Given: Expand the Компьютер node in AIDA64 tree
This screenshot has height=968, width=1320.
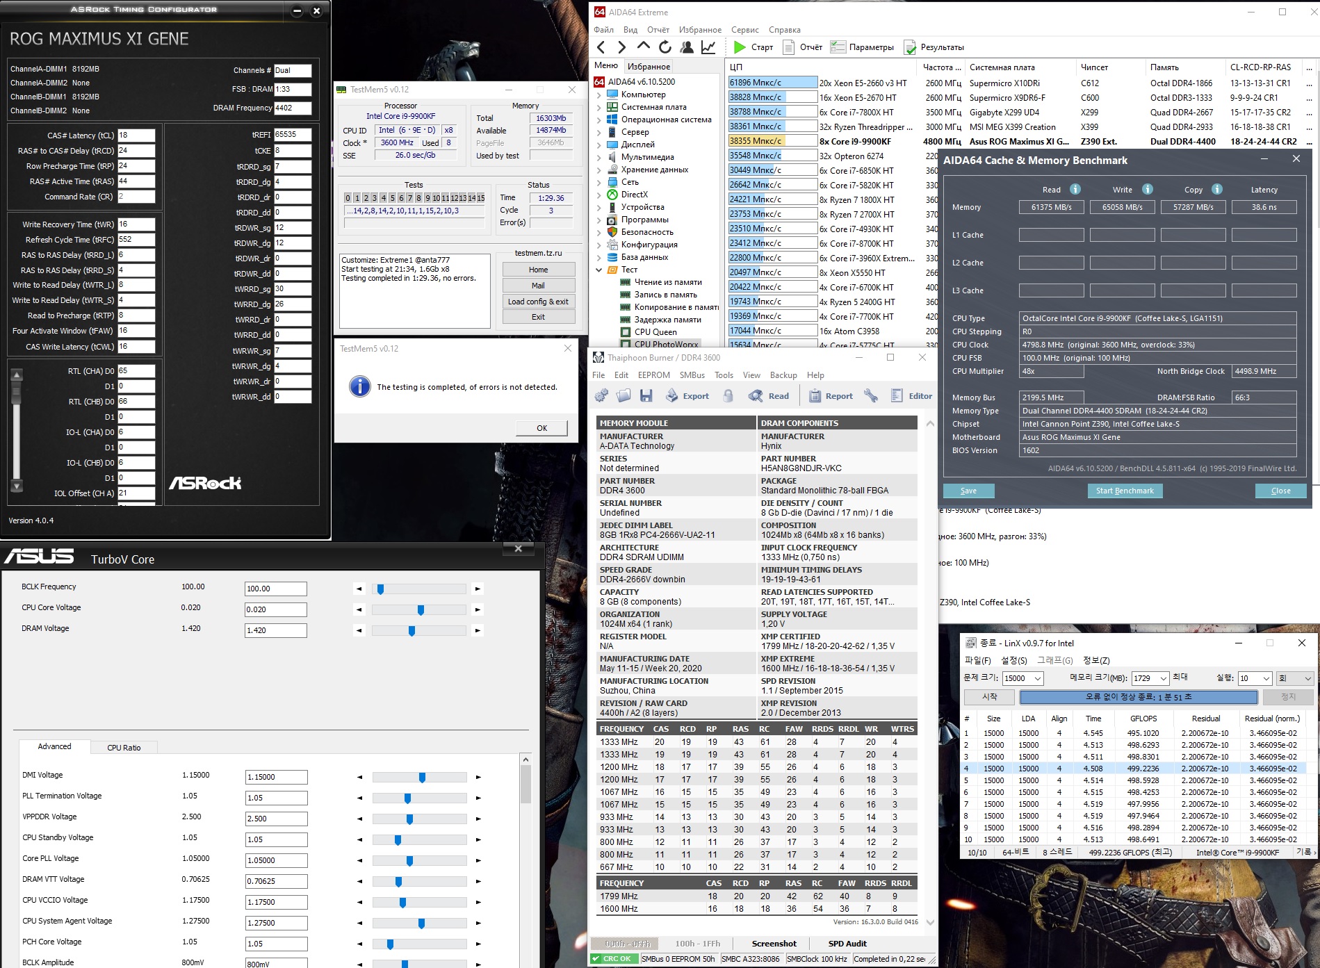Looking at the screenshot, I should coord(599,95).
